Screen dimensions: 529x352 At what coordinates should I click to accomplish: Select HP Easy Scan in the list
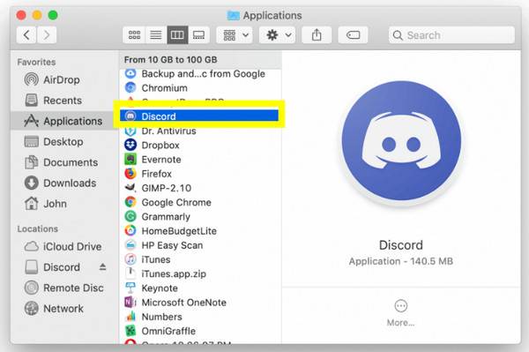pyautogui.click(x=200, y=245)
